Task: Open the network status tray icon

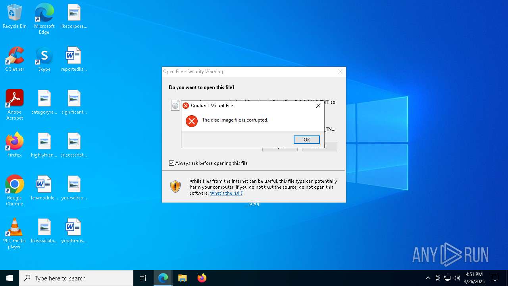Action: (447, 278)
